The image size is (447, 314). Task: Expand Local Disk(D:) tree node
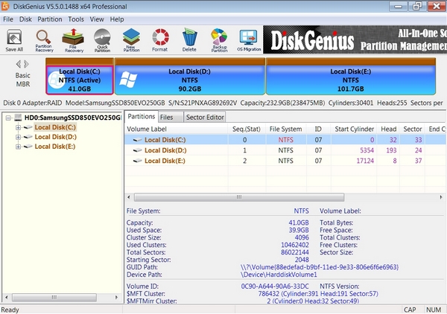(17, 137)
